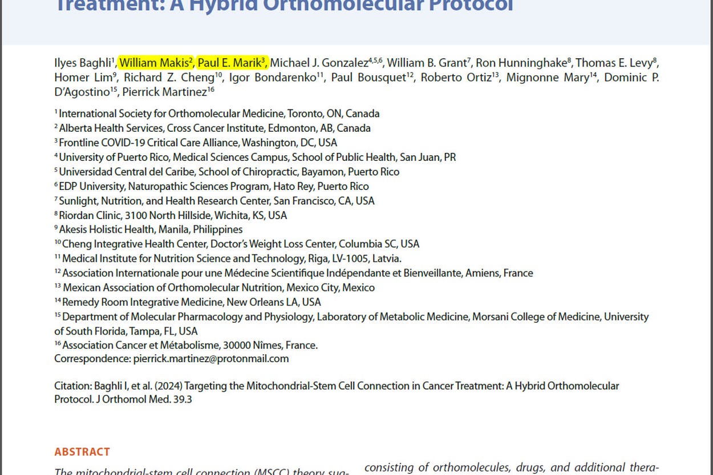Click the Akesis Holistic Health affiliation
This screenshot has width=713, height=475.
point(148,229)
